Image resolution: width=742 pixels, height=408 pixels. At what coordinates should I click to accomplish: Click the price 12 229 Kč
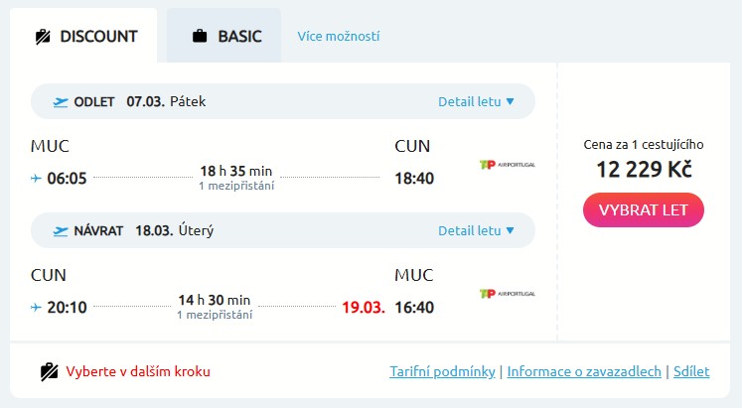tap(644, 169)
